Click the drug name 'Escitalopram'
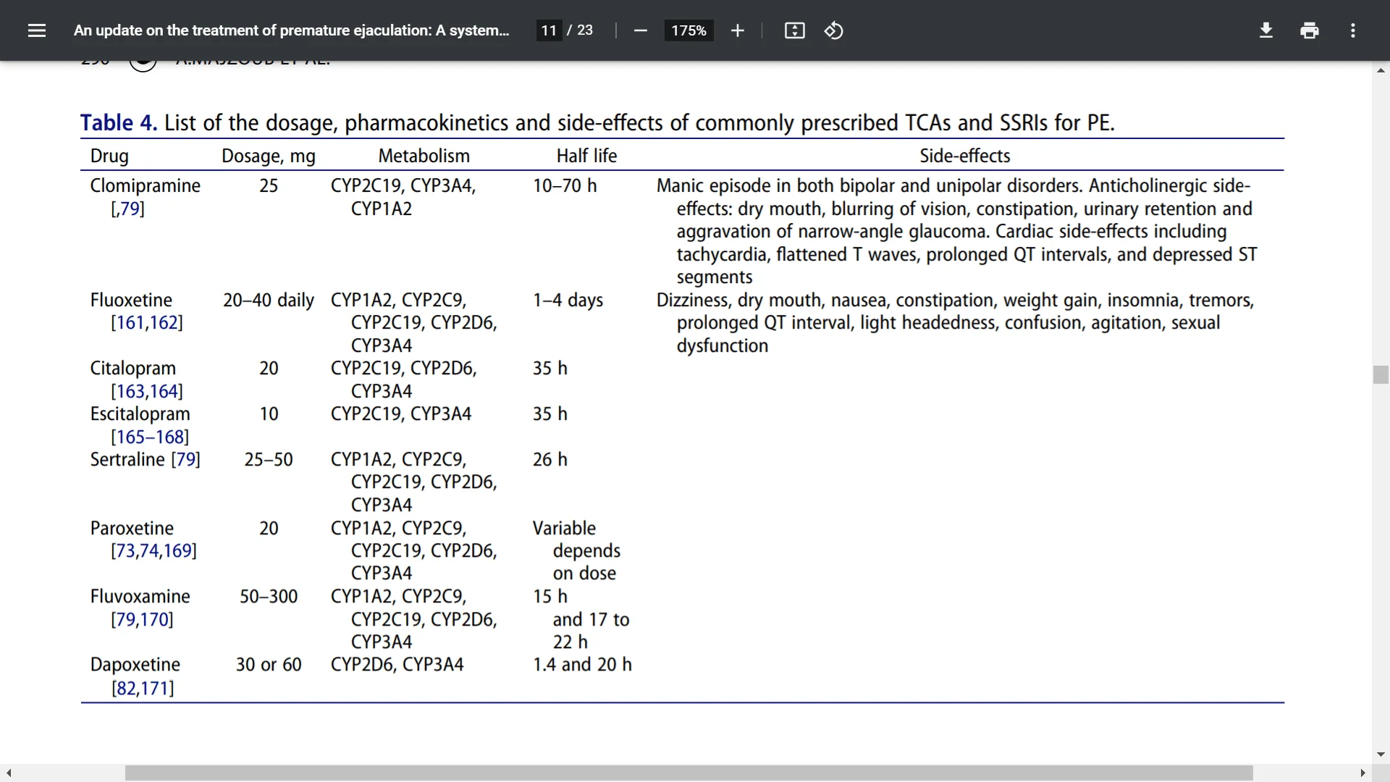Image resolution: width=1390 pixels, height=782 pixels. point(140,414)
